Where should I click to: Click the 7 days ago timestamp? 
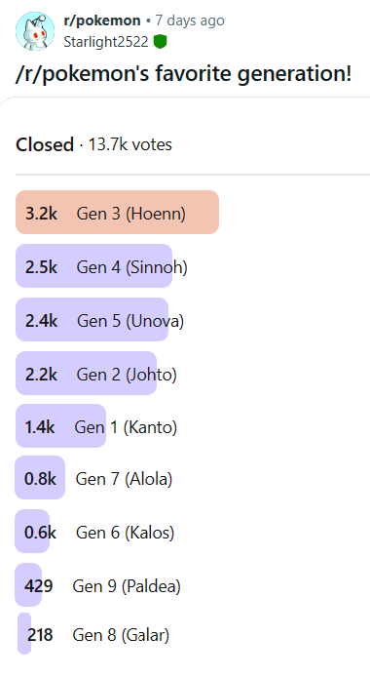(190, 20)
